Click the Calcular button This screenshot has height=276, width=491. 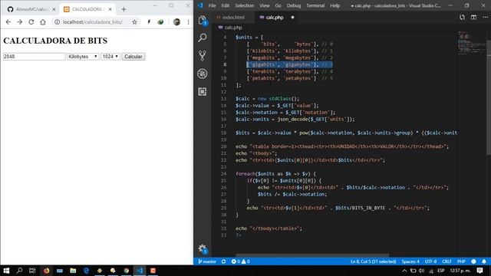click(133, 56)
